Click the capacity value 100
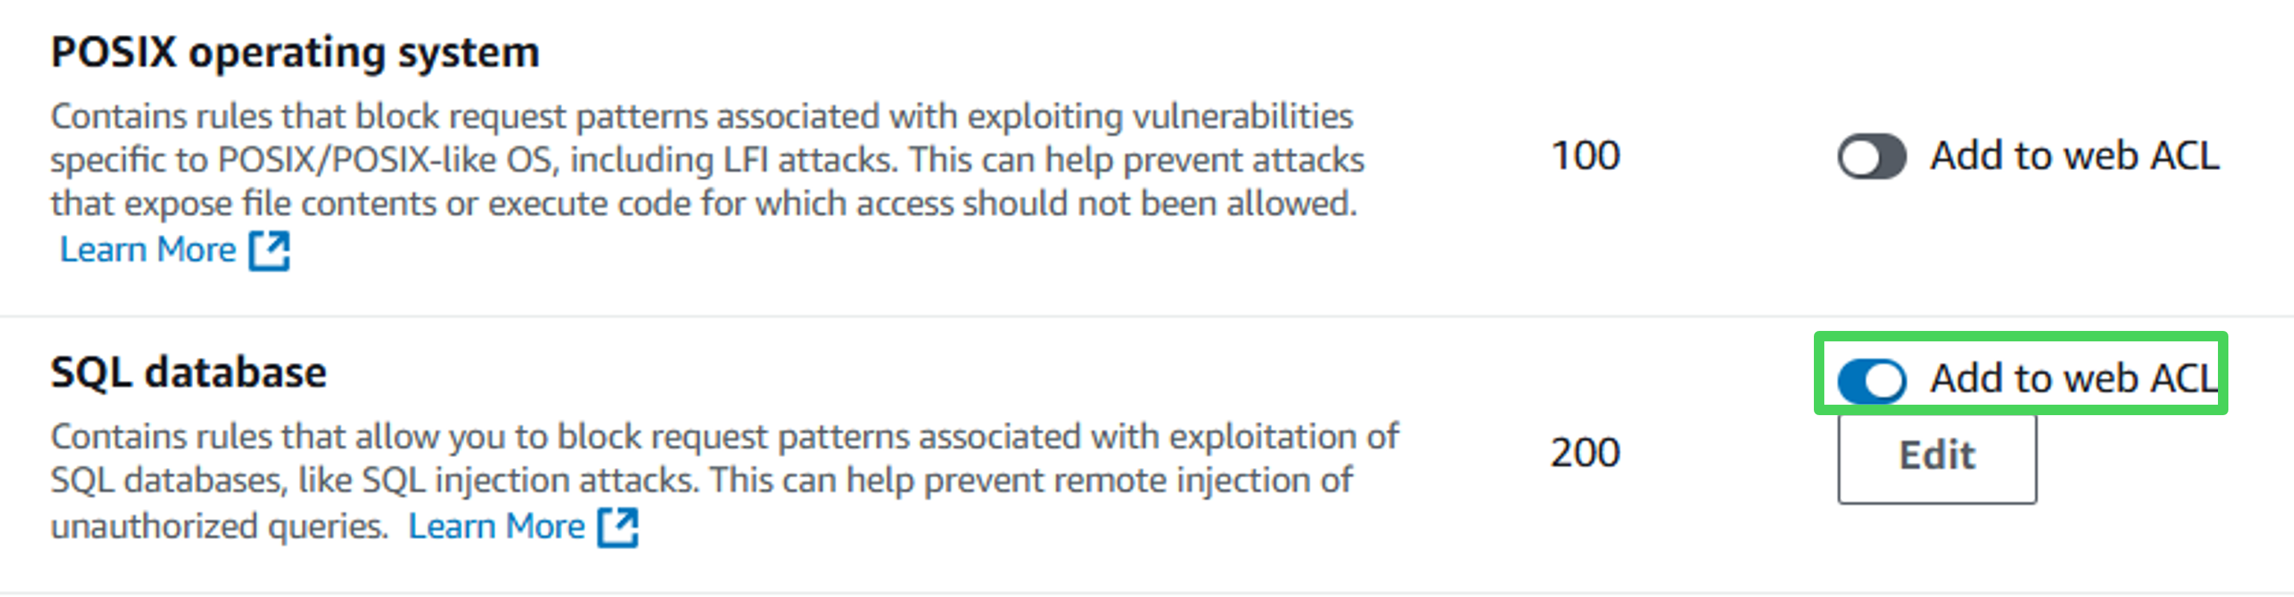Screen dimensions: 2294x597 pos(1585,157)
